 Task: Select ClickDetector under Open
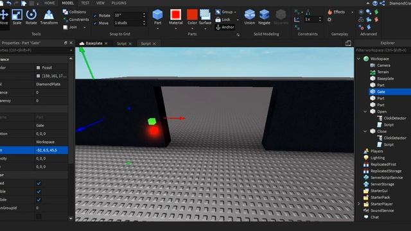395,118
